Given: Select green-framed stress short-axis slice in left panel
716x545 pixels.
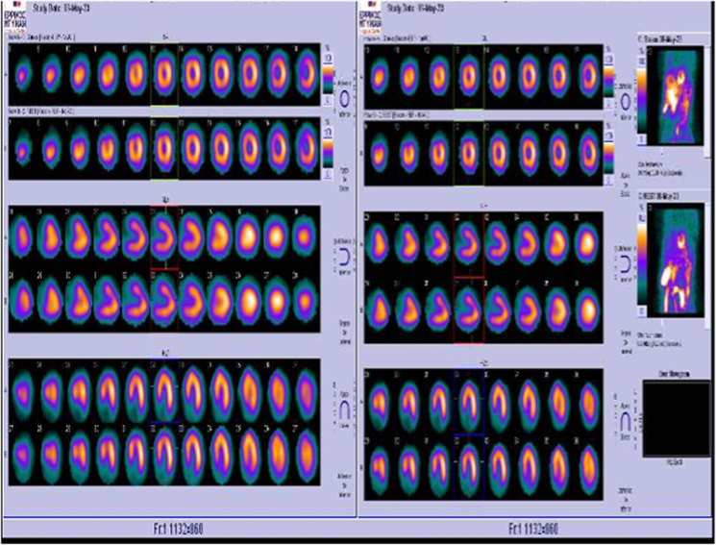Looking at the screenshot, I should click(164, 74).
